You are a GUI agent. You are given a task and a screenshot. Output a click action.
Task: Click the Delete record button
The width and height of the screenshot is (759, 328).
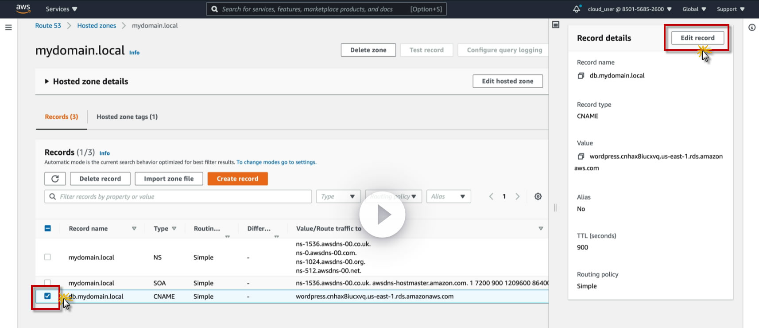[100, 179]
